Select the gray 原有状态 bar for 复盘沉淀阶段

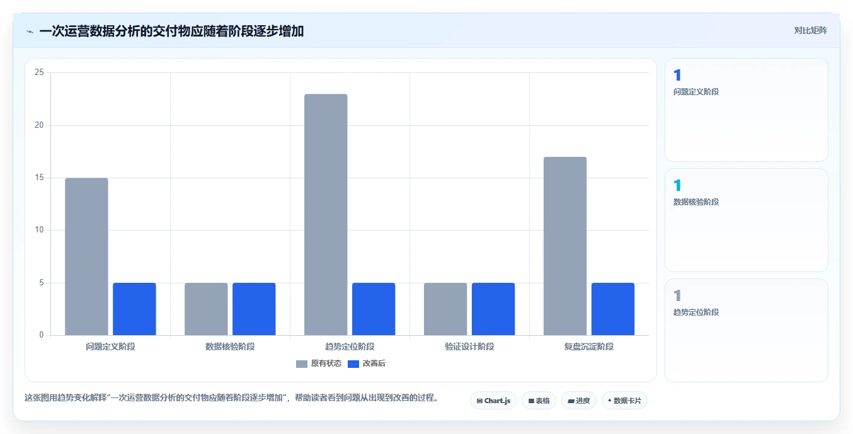[x=565, y=246]
